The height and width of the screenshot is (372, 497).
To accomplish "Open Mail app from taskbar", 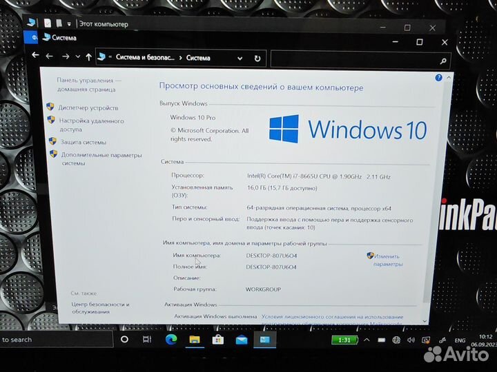I will [242, 340].
